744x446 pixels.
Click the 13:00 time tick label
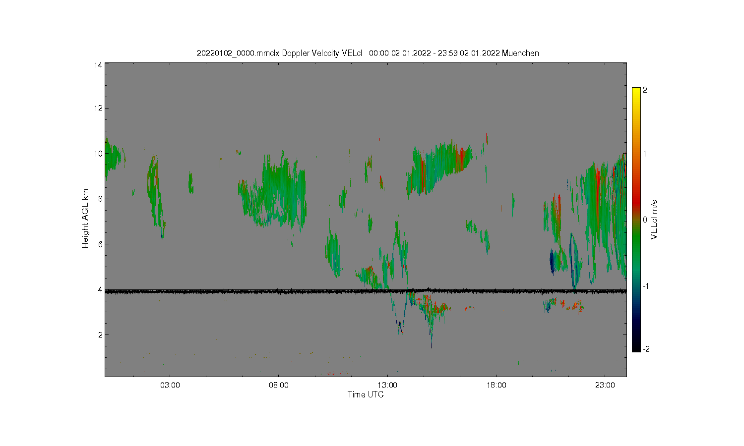(x=387, y=386)
